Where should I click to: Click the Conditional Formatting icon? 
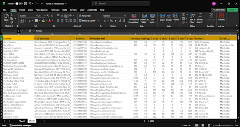[134, 16]
